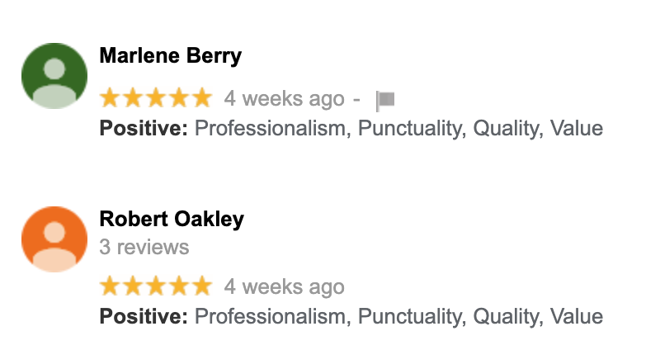Click first star of Marlene Berry's rating
Image resolution: width=660 pixels, height=350 pixels.
(x=110, y=97)
